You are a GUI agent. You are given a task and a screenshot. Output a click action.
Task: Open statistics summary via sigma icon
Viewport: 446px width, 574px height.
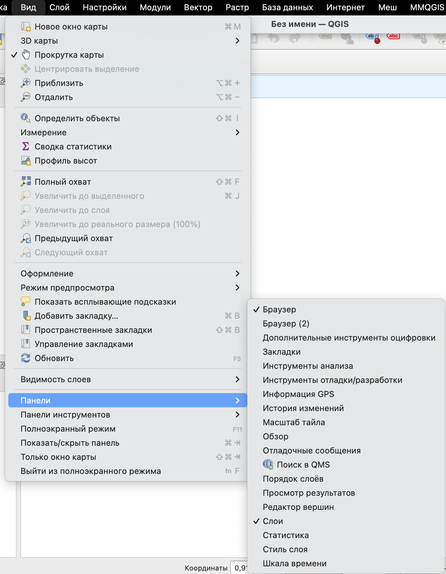26,146
